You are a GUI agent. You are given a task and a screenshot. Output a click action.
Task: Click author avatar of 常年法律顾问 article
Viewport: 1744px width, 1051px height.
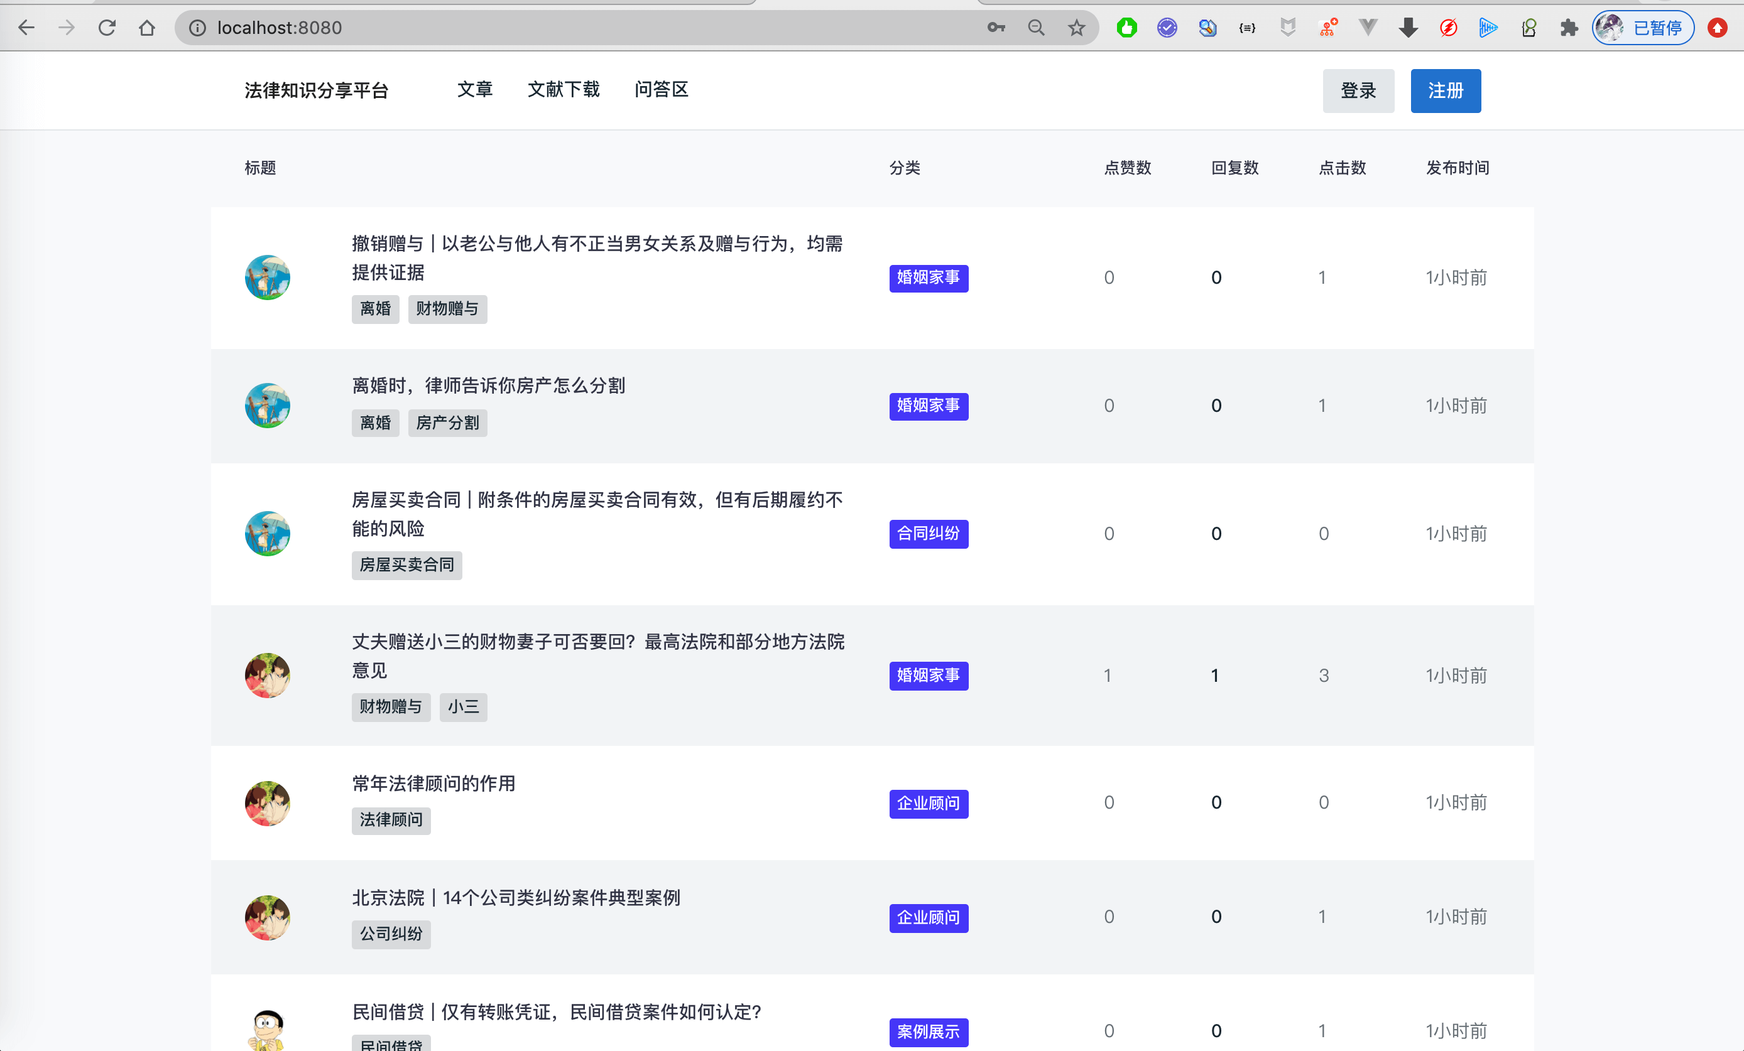[268, 803]
